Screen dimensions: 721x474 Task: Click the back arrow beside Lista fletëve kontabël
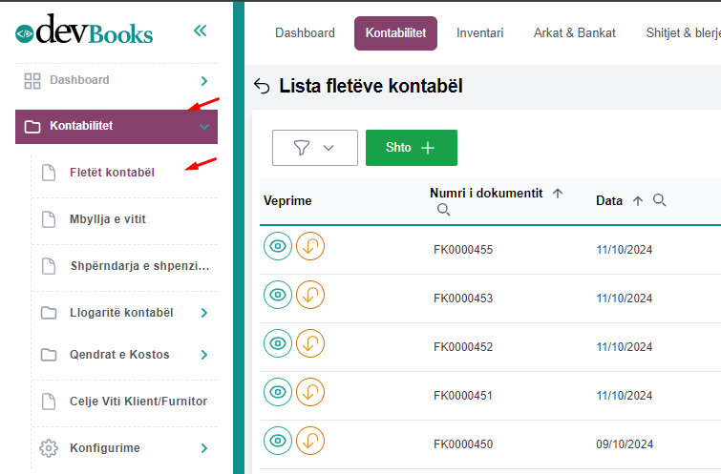point(262,87)
